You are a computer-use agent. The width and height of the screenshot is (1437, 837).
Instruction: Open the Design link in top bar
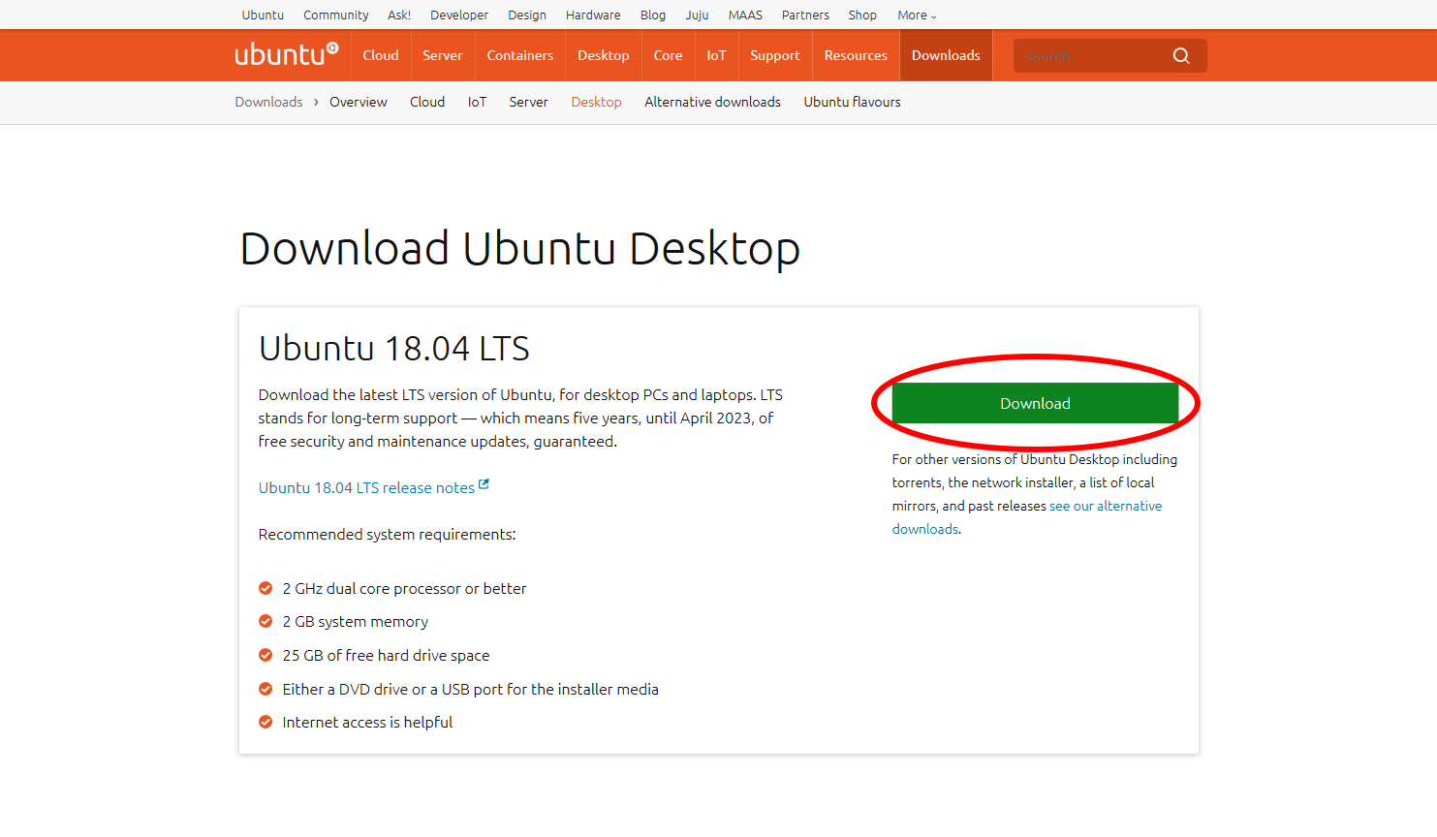527,15
